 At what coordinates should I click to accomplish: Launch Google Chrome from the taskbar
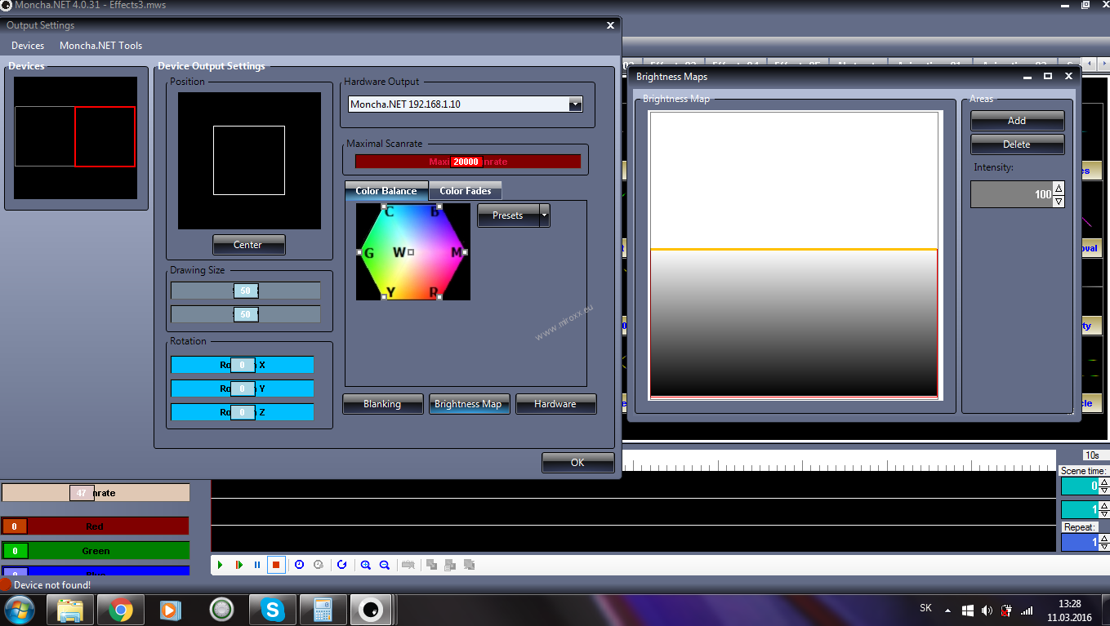pyautogui.click(x=121, y=610)
